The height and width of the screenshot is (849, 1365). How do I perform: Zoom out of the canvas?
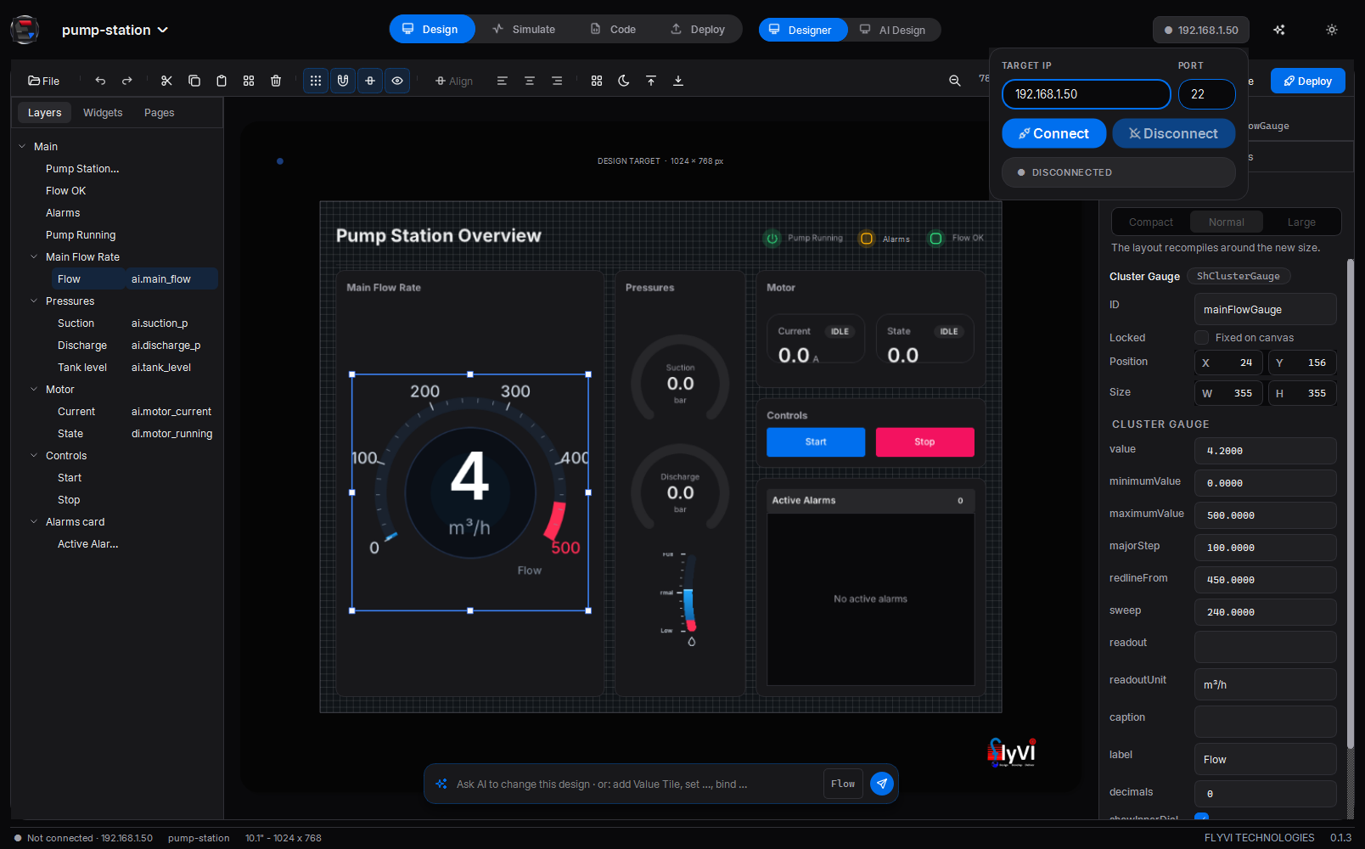(955, 81)
